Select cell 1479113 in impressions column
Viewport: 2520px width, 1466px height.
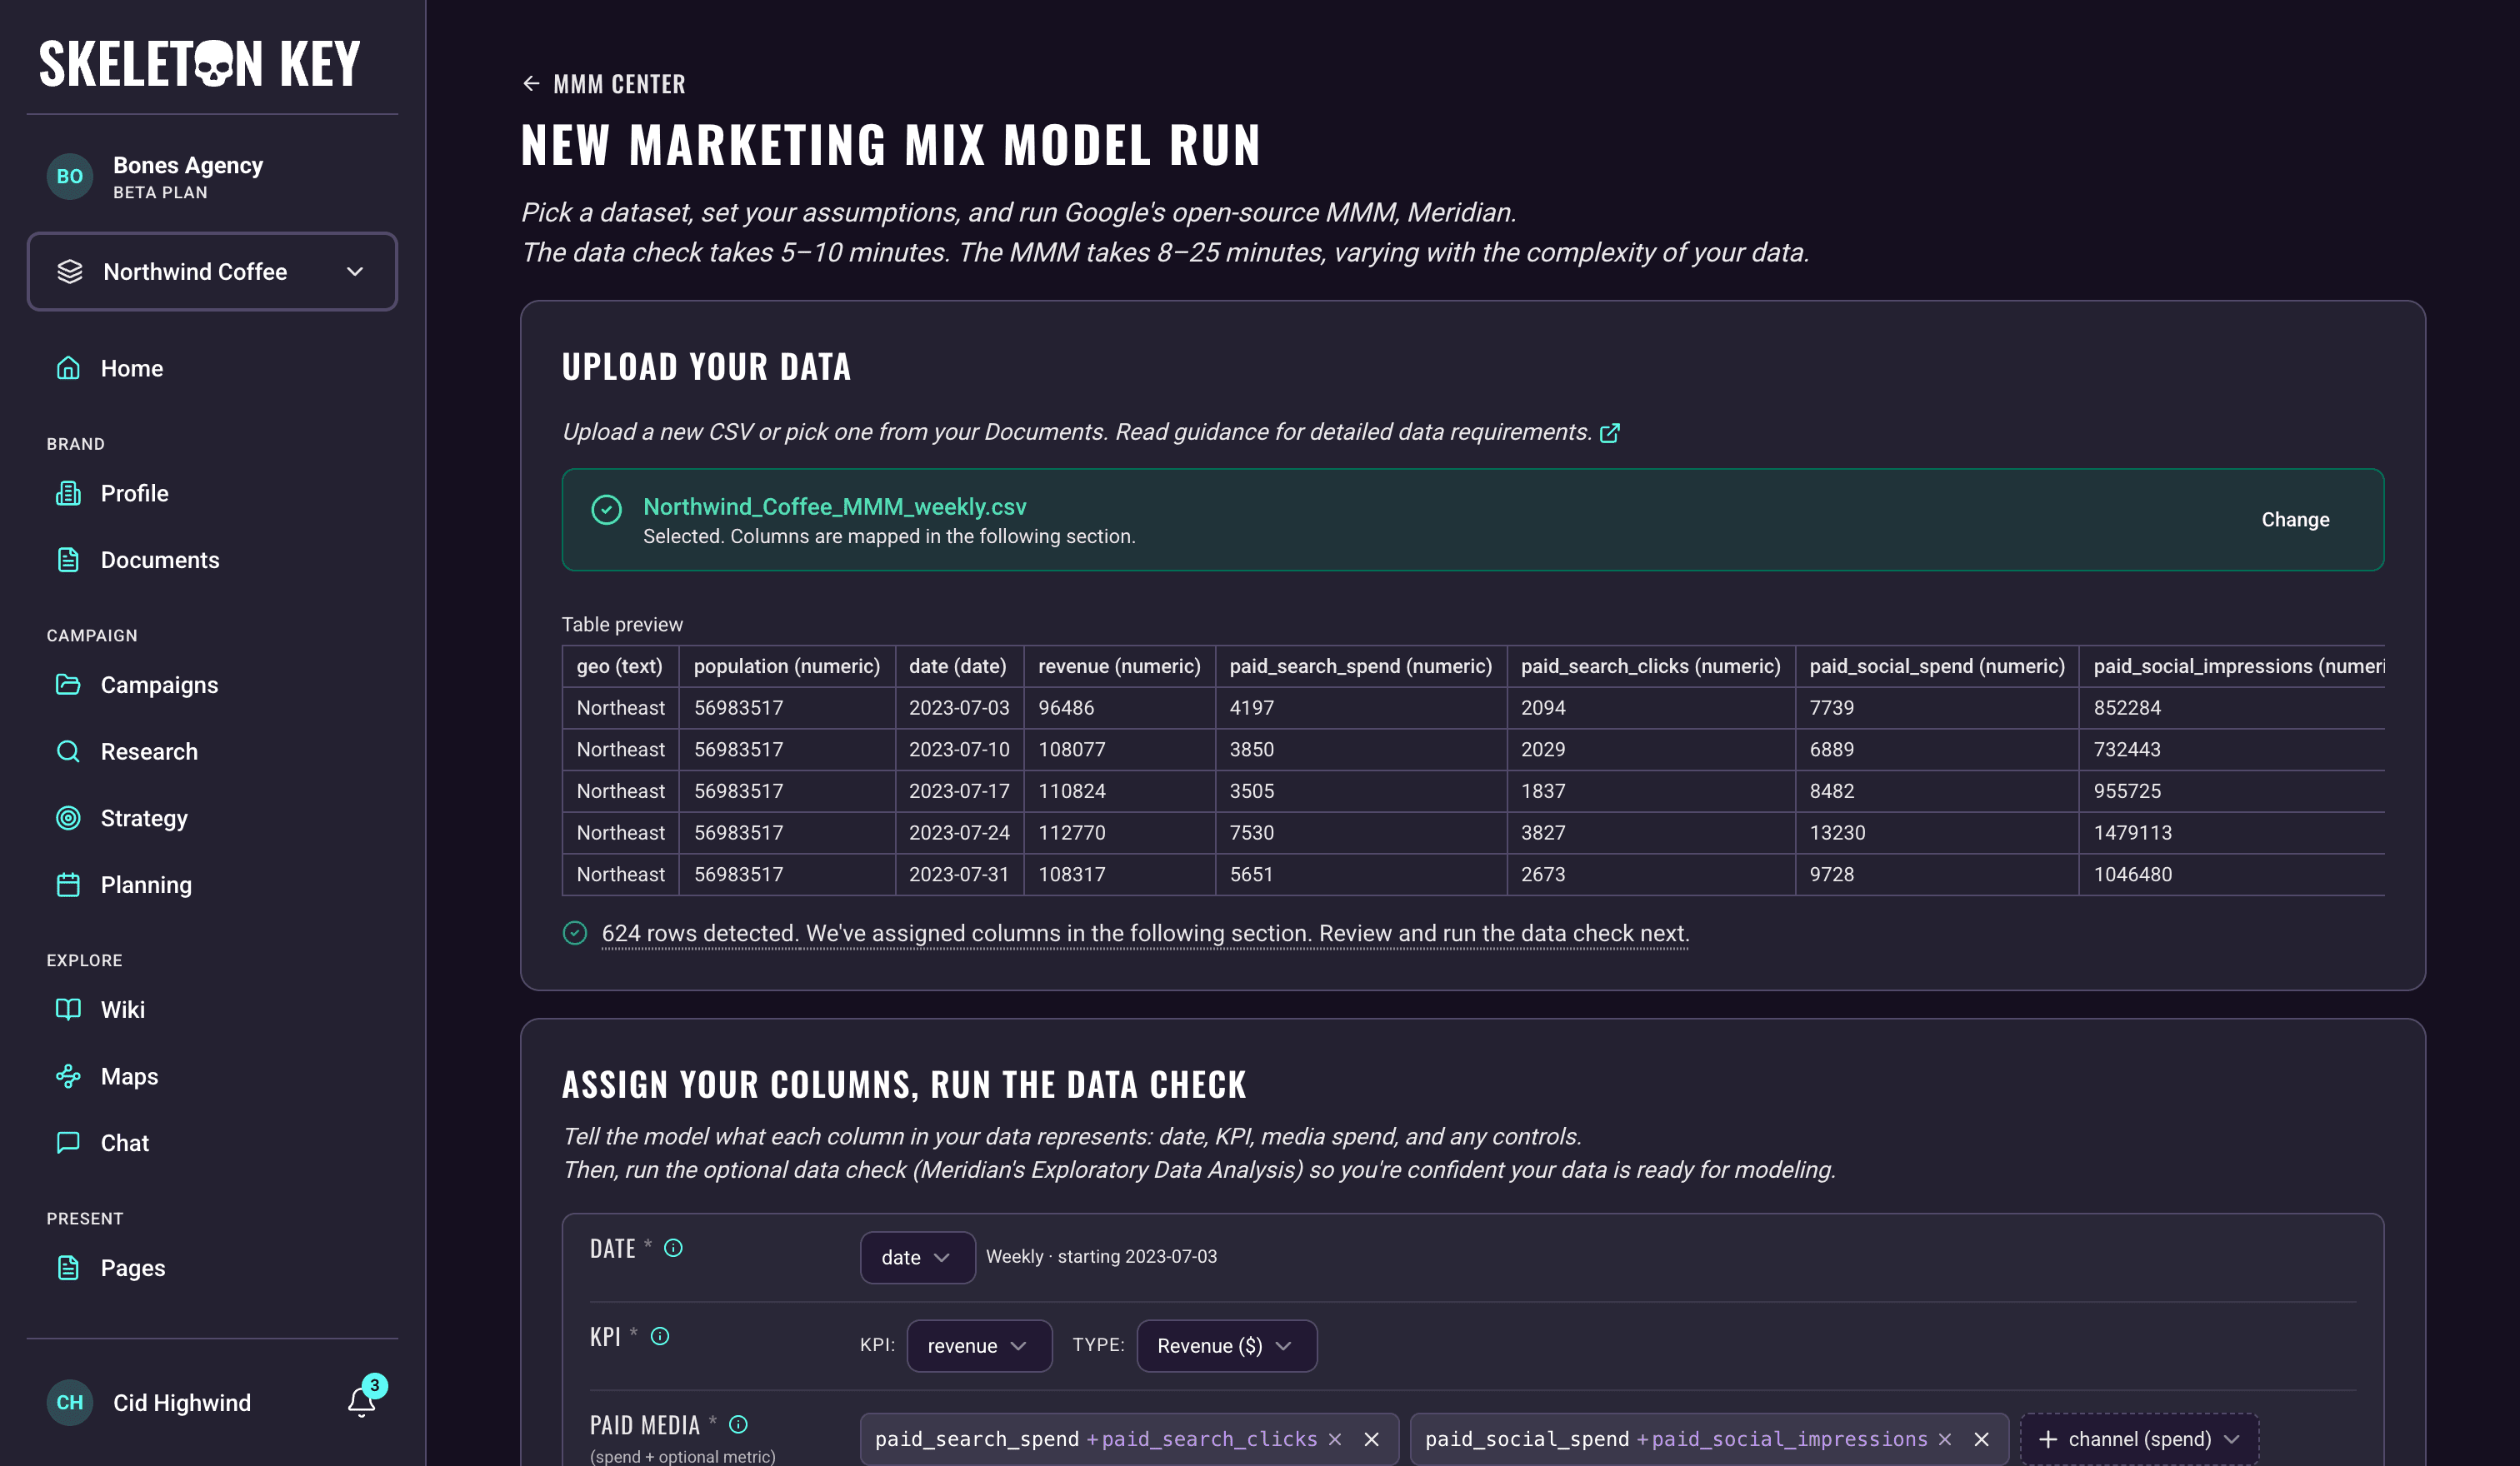[x=2232, y=832]
